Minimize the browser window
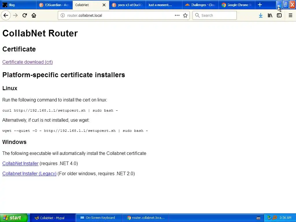Viewport: 296px width, 222px height. 279,5
